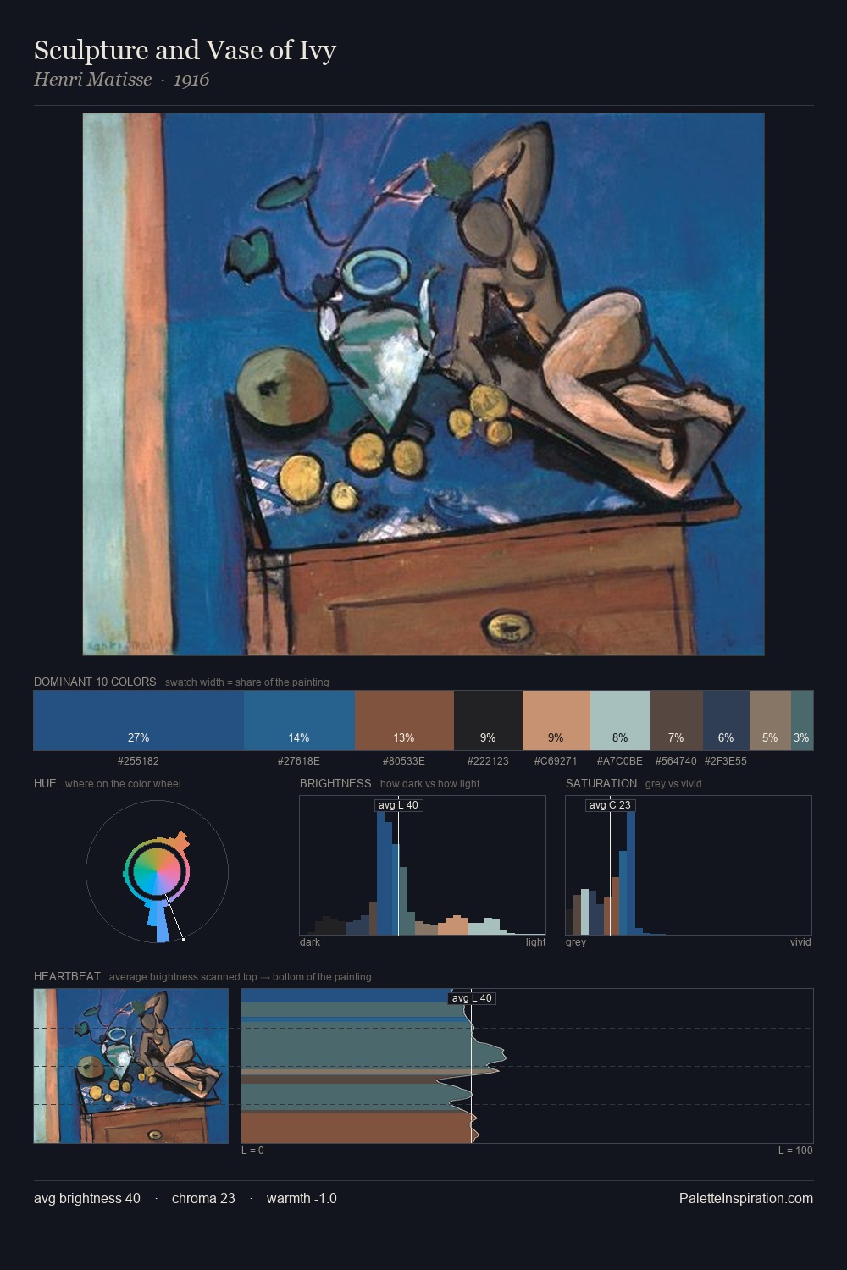
Task: Click the hue color wheel
Action: [x=157, y=872]
